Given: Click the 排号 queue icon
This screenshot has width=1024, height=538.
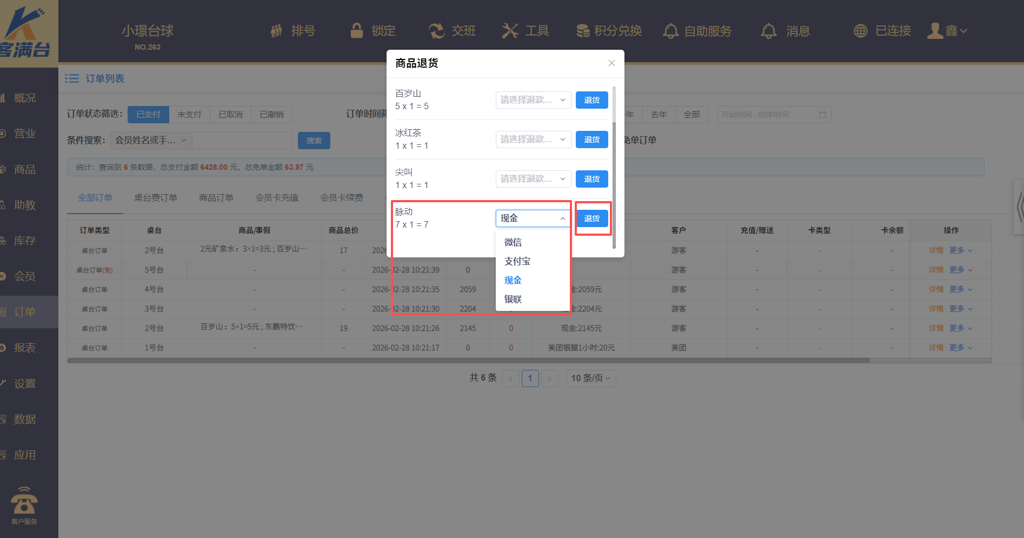Looking at the screenshot, I should click(x=276, y=31).
